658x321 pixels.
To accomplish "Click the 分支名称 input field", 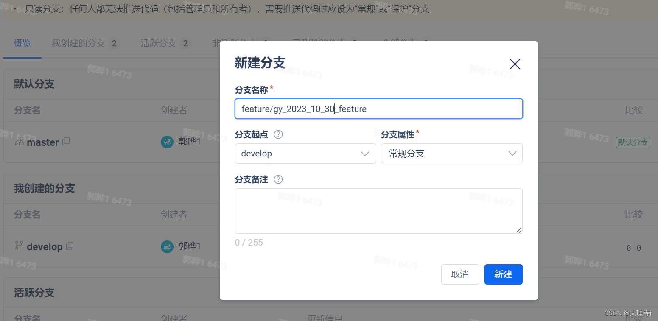I will pyautogui.click(x=378, y=109).
